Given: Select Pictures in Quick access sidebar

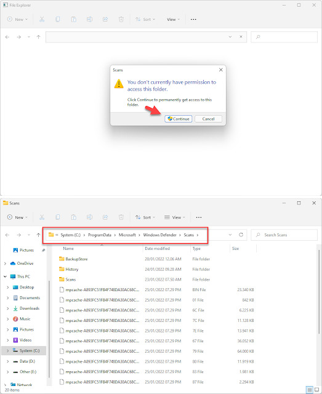Looking at the screenshot, I should [26, 251].
